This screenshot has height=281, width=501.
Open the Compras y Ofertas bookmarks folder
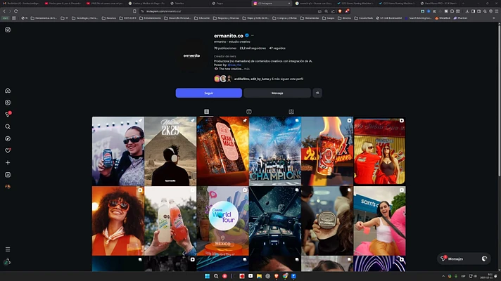tap(284, 18)
